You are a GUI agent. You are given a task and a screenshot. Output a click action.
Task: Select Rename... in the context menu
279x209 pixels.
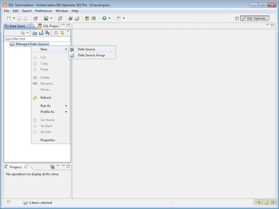click(x=51, y=84)
